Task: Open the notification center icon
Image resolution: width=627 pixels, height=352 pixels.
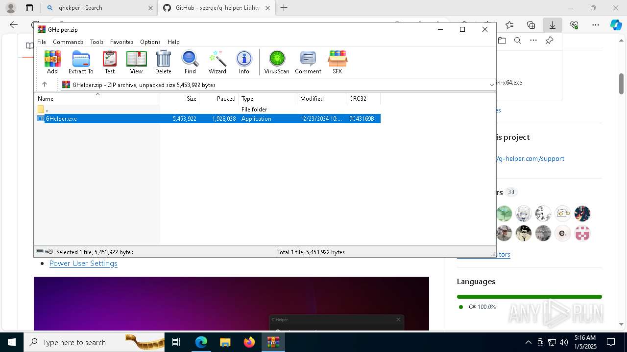Action: click(x=611, y=342)
